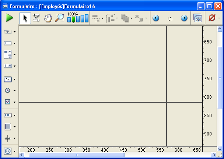Go to the next form page
This screenshot has width=224, height=159.
pyautogui.click(x=184, y=18)
